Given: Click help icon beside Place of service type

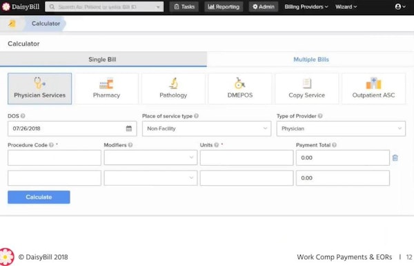Looking at the screenshot, I should [196, 116].
